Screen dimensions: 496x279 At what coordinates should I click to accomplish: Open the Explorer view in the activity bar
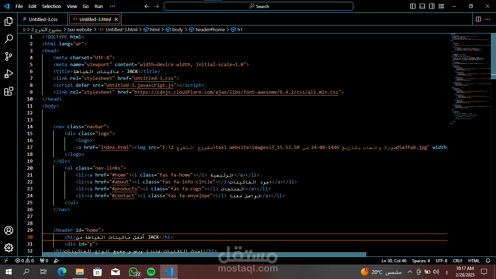(9, 21)
